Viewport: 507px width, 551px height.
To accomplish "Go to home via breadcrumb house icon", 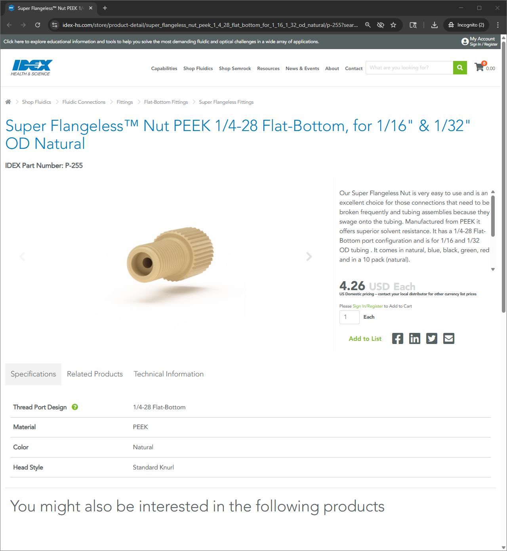I will pos(8,102).
